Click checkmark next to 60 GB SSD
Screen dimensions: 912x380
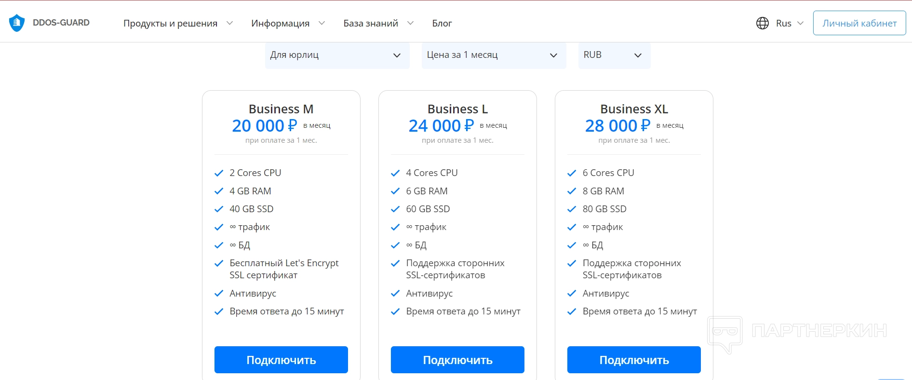point(395,209)
